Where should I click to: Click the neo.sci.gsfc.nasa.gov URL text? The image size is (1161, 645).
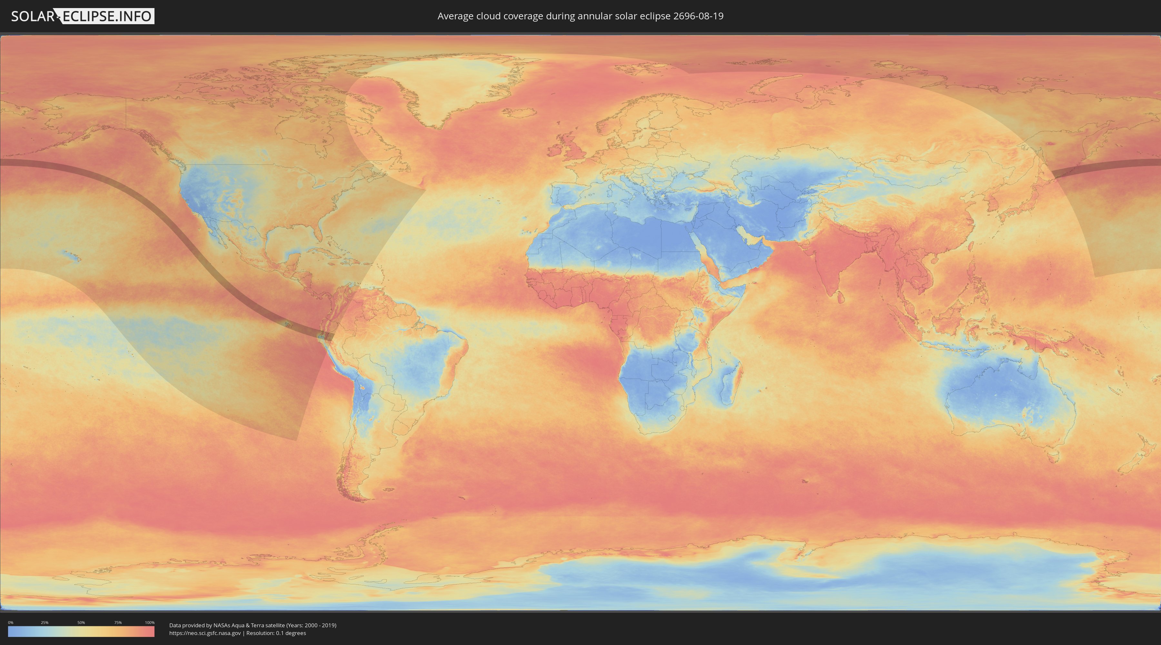click(205, 633)
